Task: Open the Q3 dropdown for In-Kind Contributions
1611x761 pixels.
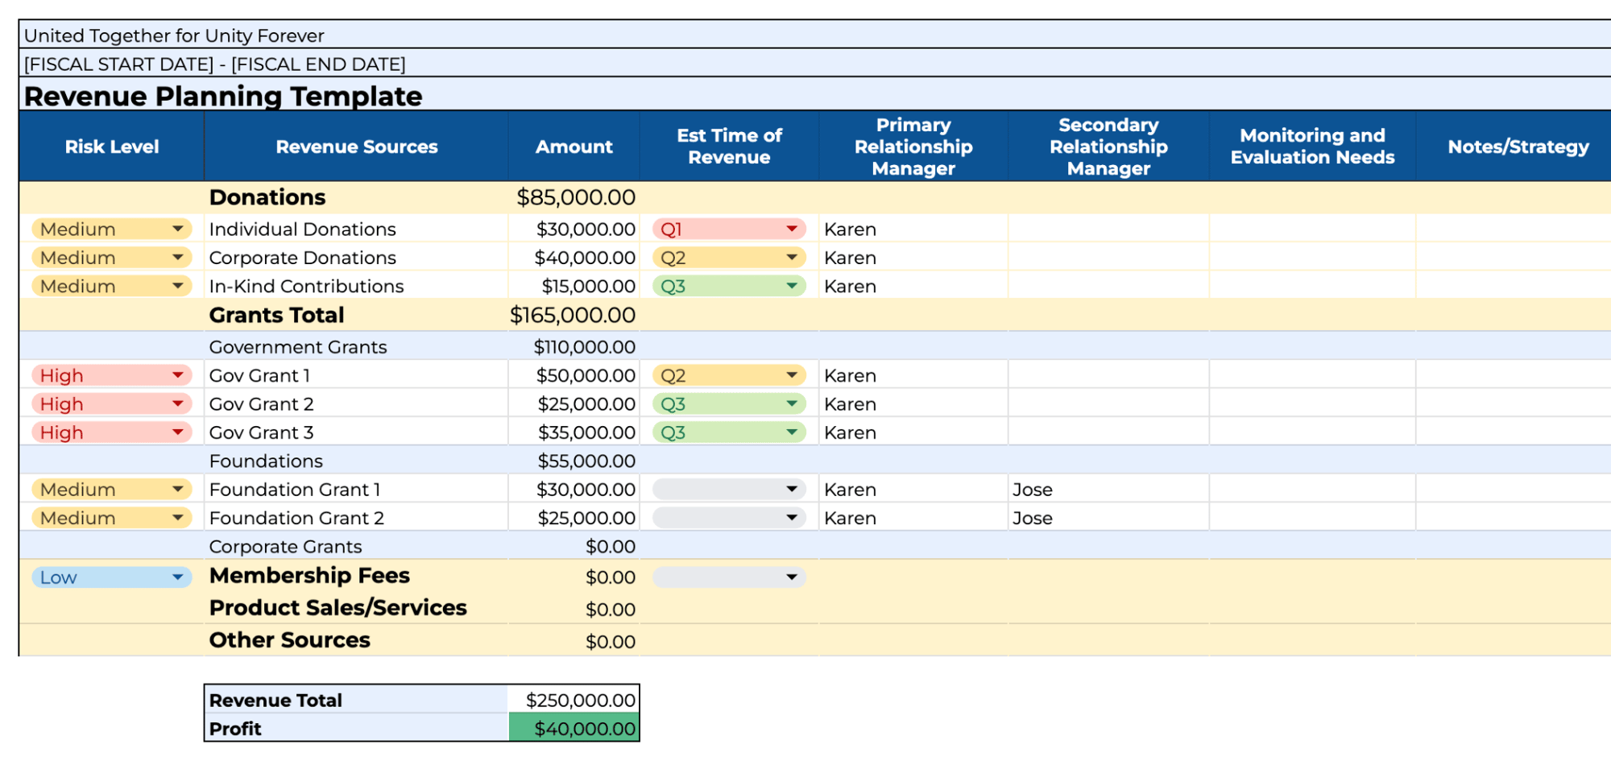Action: pyautogui.click(x=729, y=286)
